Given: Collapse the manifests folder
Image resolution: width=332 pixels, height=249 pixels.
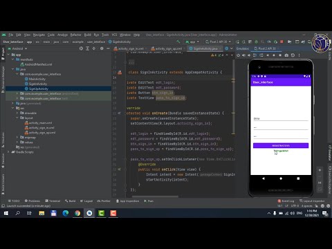Looking at the screenshot, I should pos(13,59).
